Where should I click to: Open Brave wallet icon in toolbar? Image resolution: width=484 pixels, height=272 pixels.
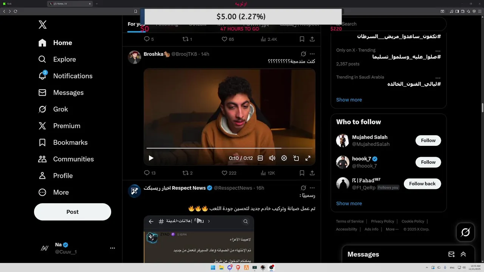[x=463, y=11]
